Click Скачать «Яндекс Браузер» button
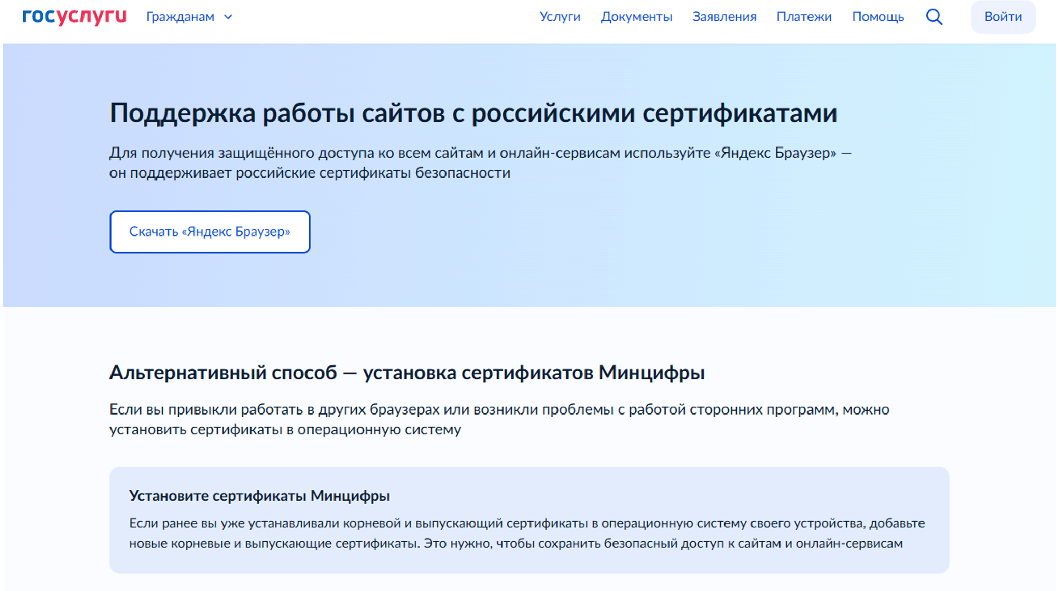The width and height of the screenshot is (1059, 591). click(x=210, y=232)
